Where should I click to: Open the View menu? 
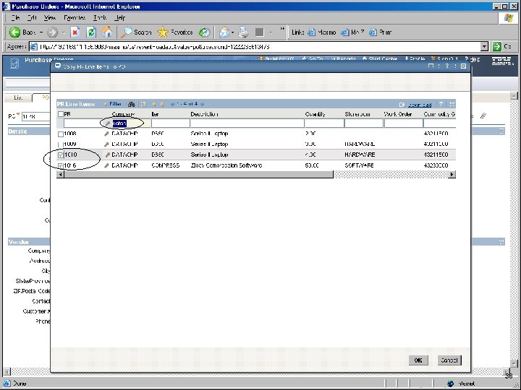point(50,17)
